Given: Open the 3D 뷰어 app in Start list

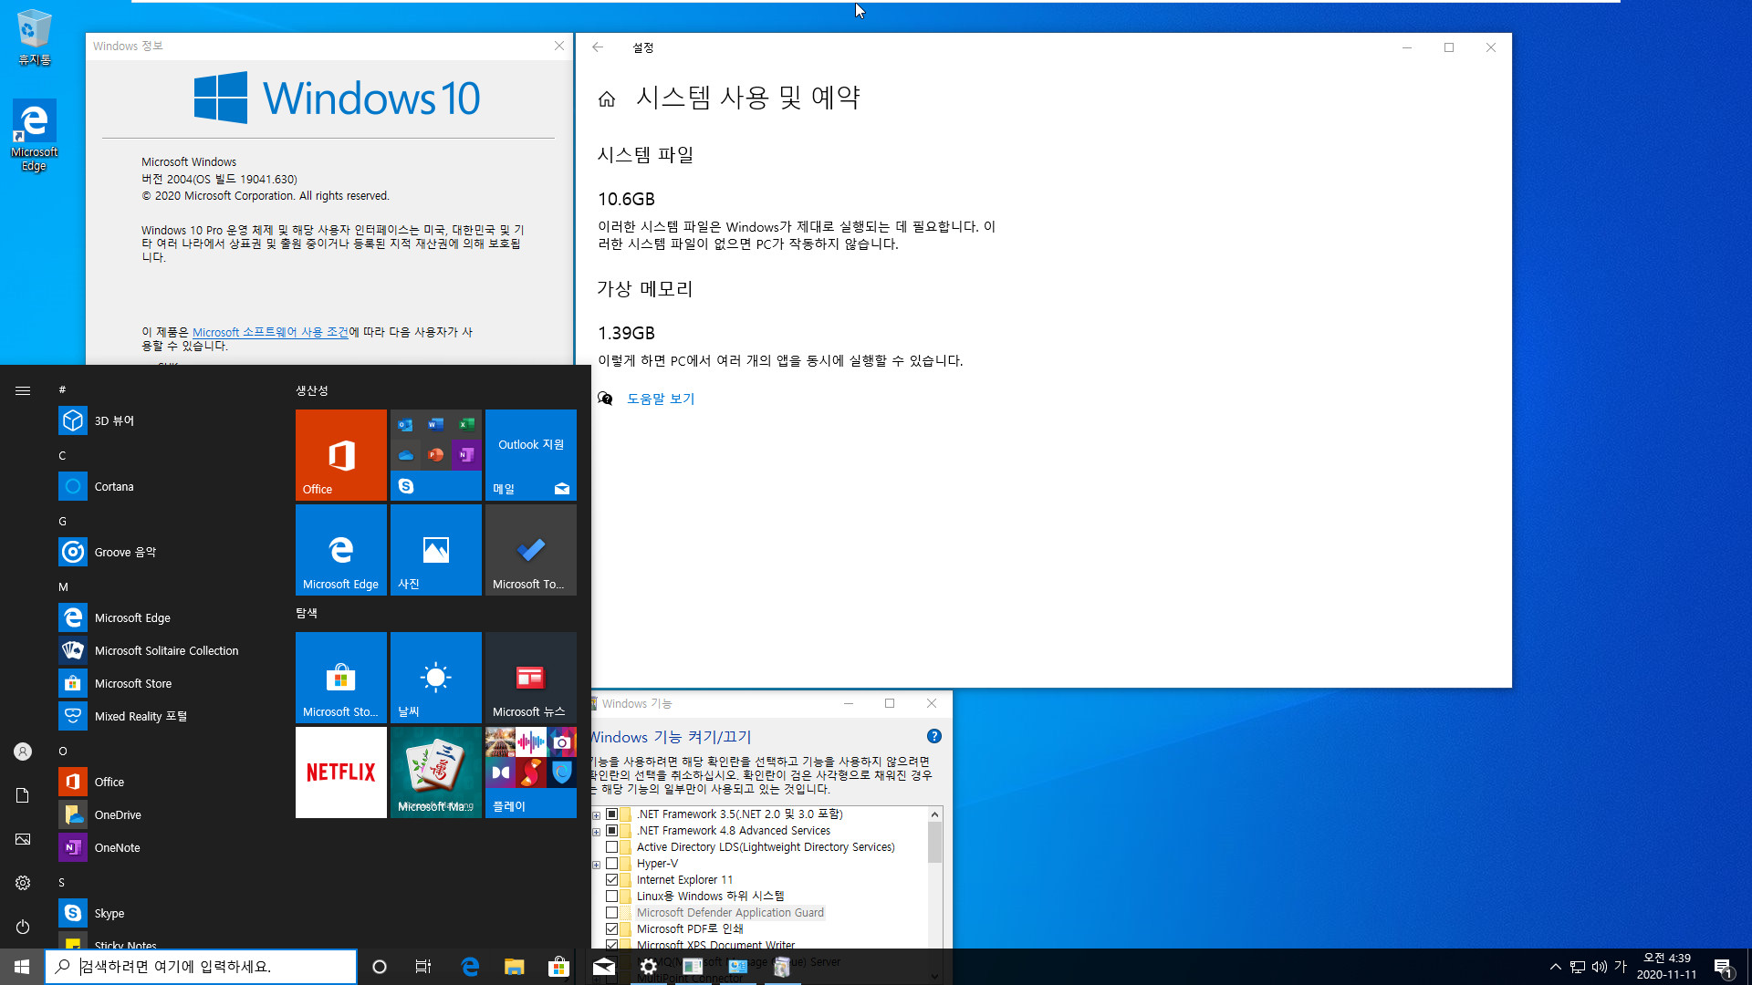Looking at the screenshot, I should click(164, 420).
